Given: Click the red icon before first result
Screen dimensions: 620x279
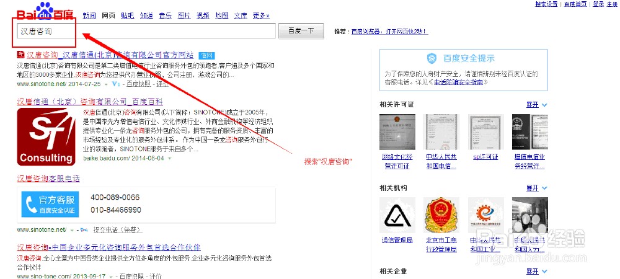Looking at the screenshot, I should tap(20, 55).
